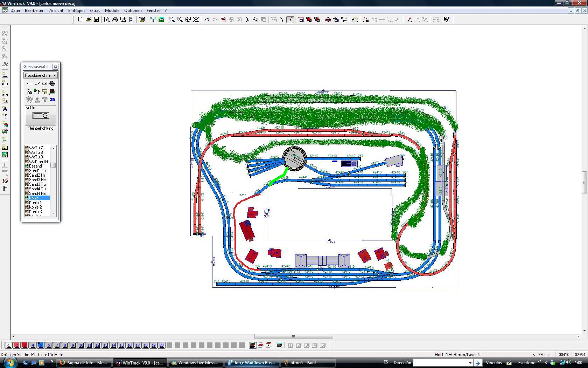Open the Einfügen menu
The image size is (588, 368).
76,11
